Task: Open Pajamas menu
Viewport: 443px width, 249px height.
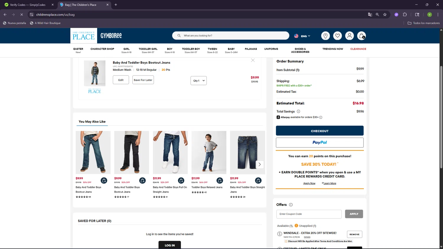Action: click(x=251, y=49)
